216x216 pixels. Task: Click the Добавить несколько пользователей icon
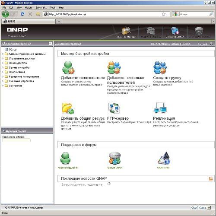pyautogui.click(x=114, y=67)
